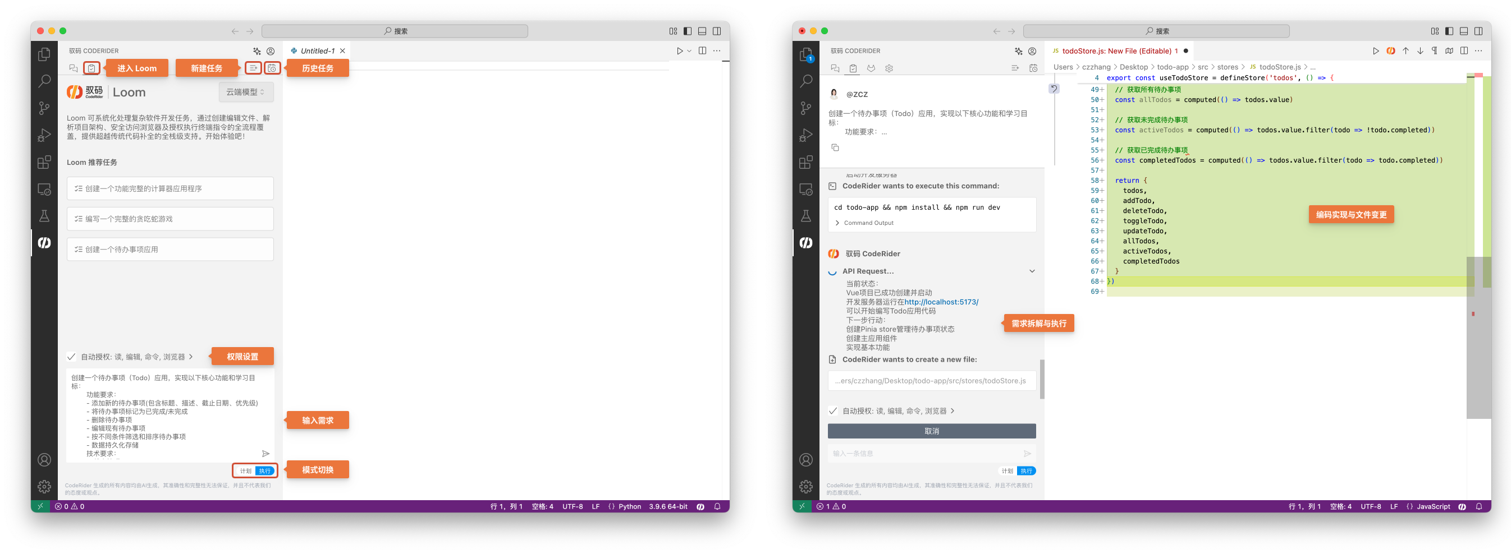Click the stores breadcrumb segment
The image size is (1511, 554).
[1227, 67]
